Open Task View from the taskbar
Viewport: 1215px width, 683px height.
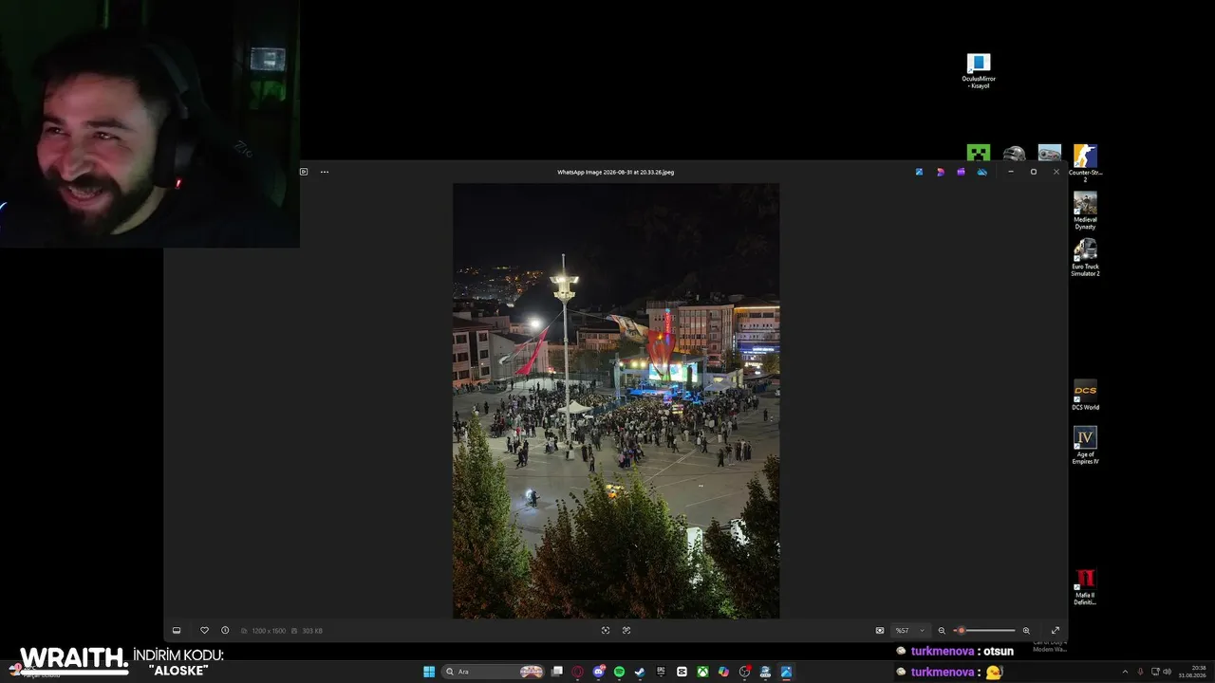click(x=557, y=672)
